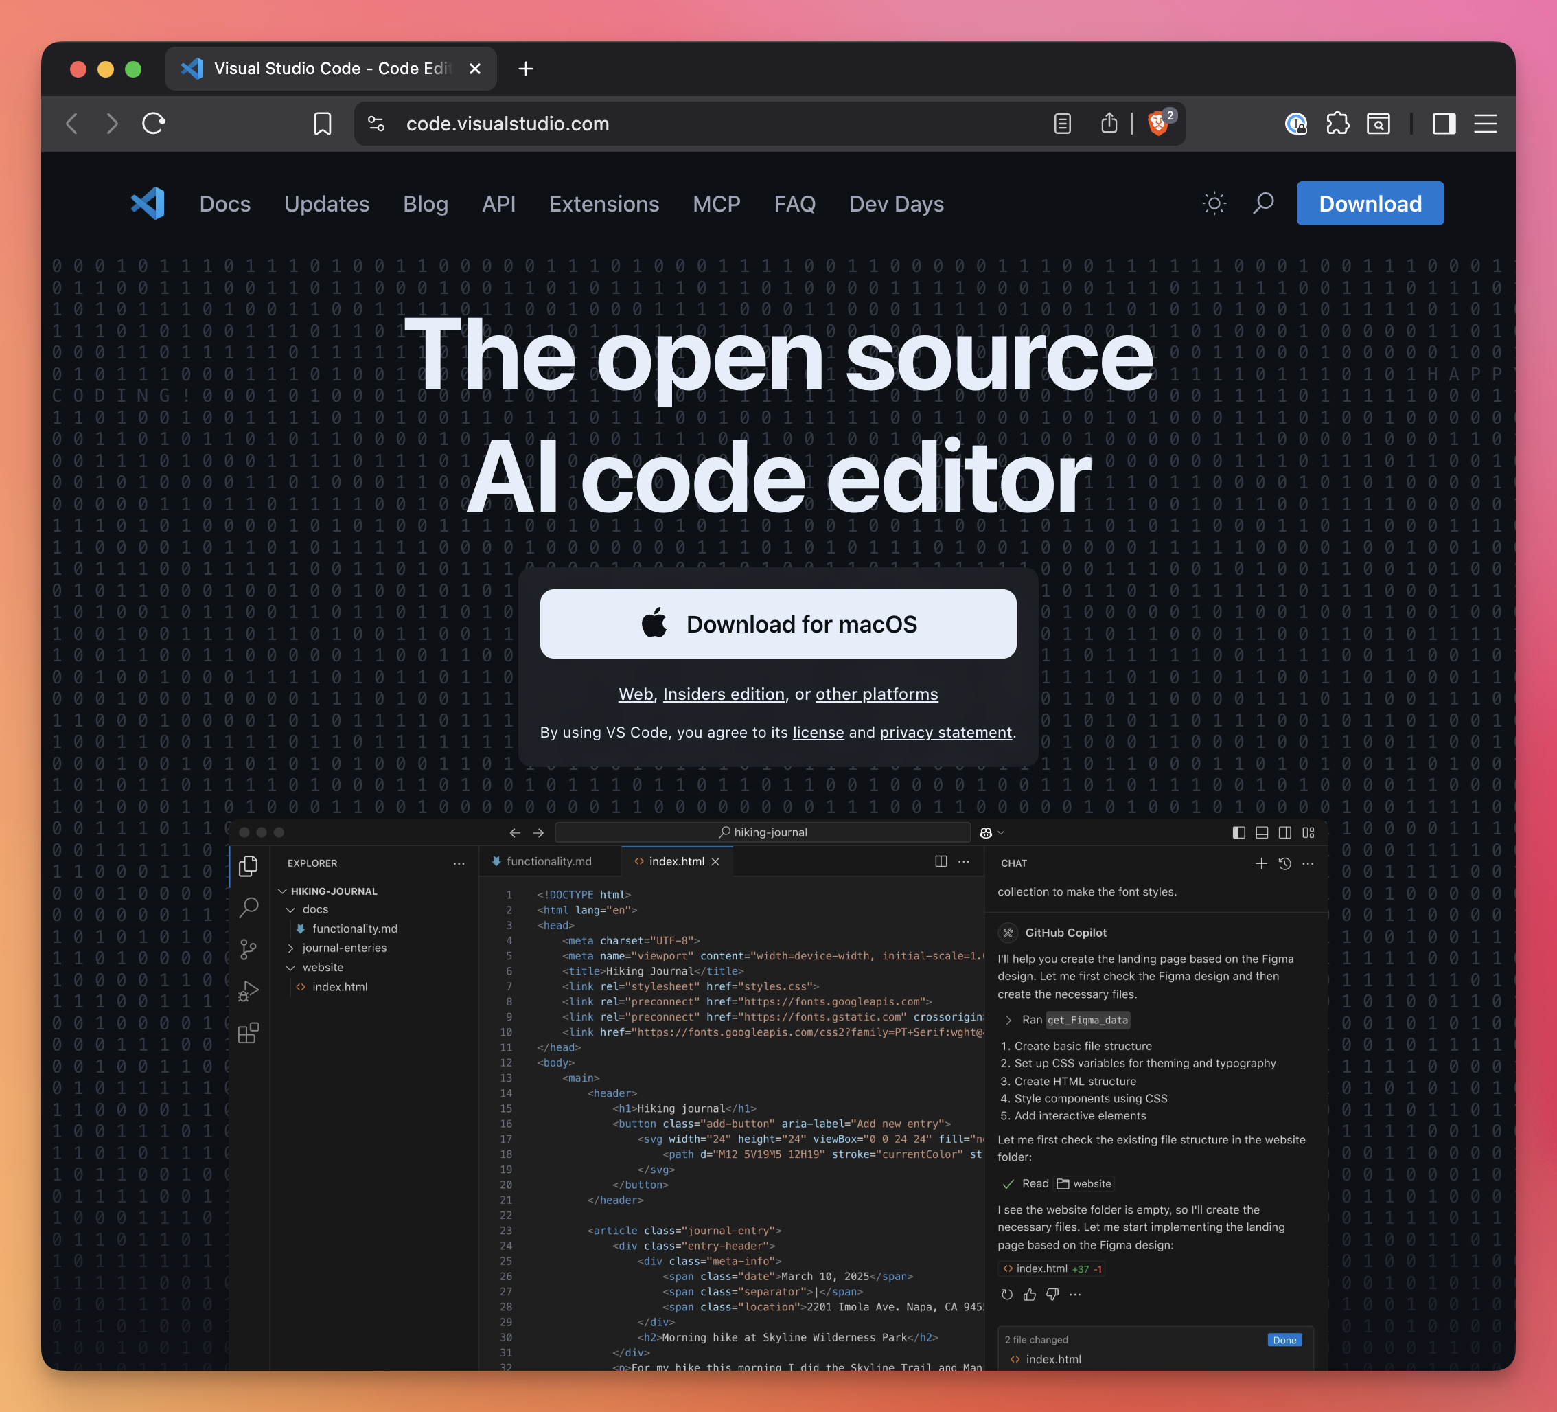
Task: Switch to the functionality.md editor tab
Action: coord(549,861)
